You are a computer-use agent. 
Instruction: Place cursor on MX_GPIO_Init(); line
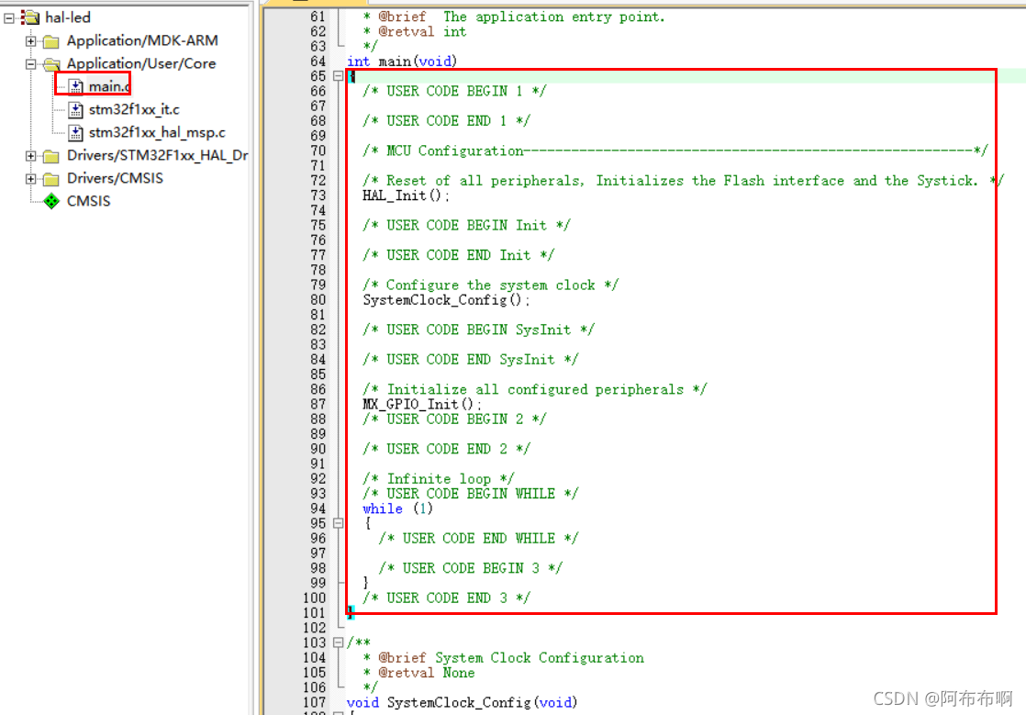coord(422,404)
